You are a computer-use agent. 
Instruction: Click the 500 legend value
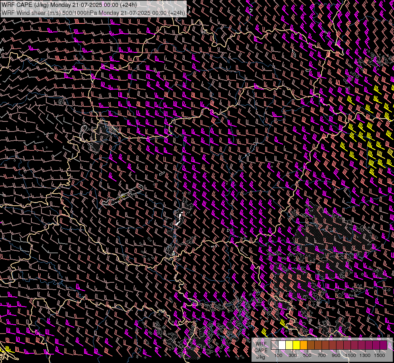[x=307, y=355]
